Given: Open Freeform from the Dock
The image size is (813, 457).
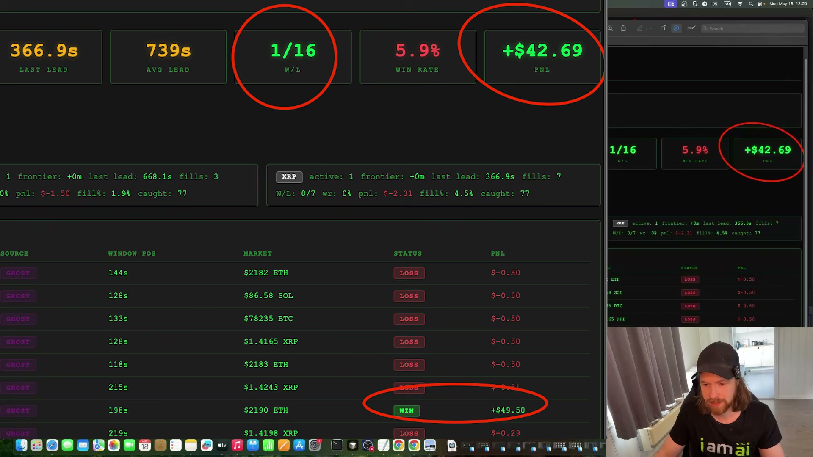Looking at the screenshot, I should [x=206, y=445].
